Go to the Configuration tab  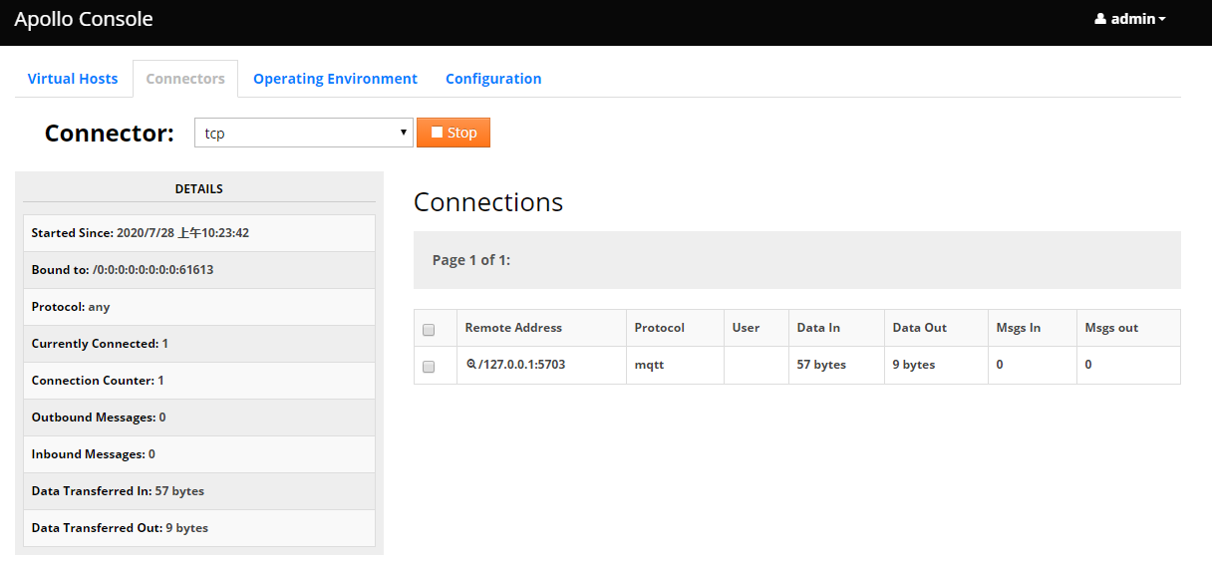(x=493, y=79)
